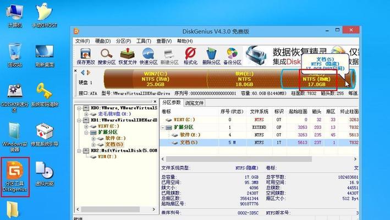Click the 磁头 column header
The width and height of the screenshot is (390, 220).
(316, 112)
